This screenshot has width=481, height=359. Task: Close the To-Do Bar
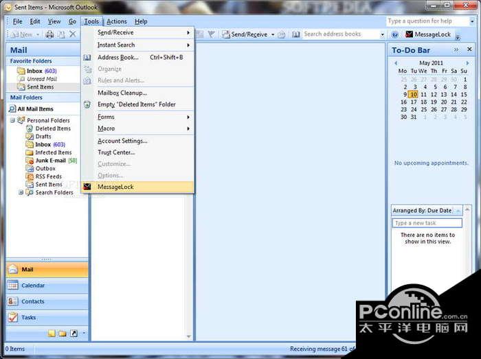[469, 49]
